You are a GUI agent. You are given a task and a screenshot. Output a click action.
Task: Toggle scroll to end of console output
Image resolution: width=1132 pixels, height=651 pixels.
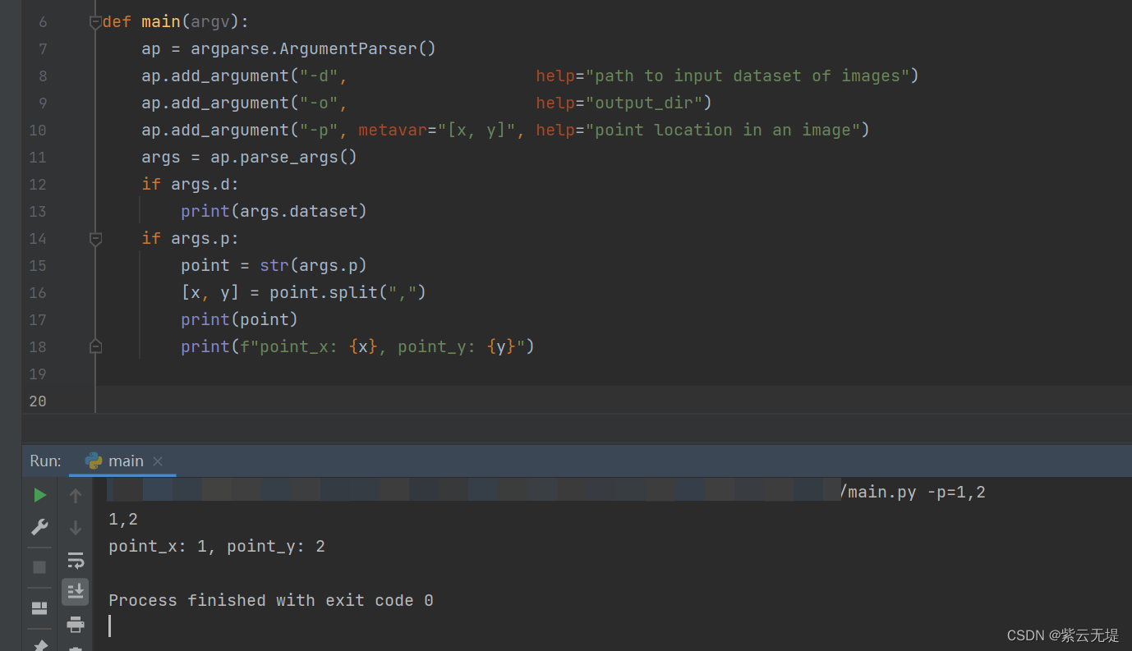coord(76,591)
